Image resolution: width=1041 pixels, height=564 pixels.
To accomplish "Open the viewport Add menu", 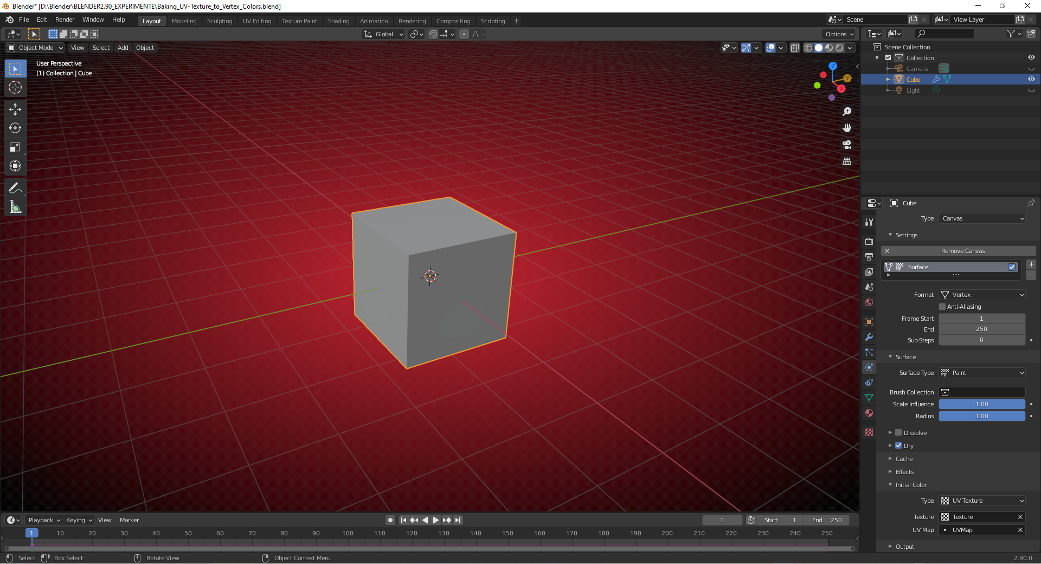I will (123, 48).
